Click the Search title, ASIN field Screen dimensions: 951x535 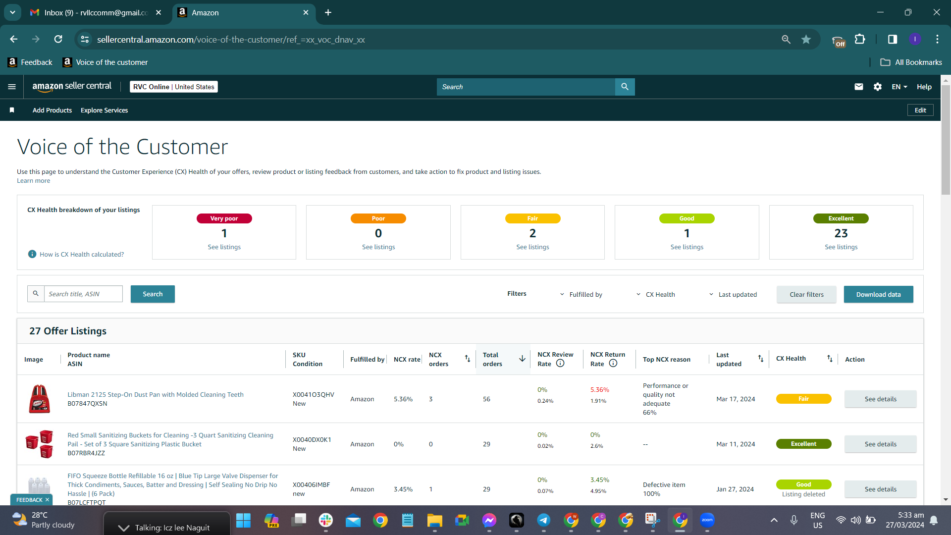click(x=83, y=294)
